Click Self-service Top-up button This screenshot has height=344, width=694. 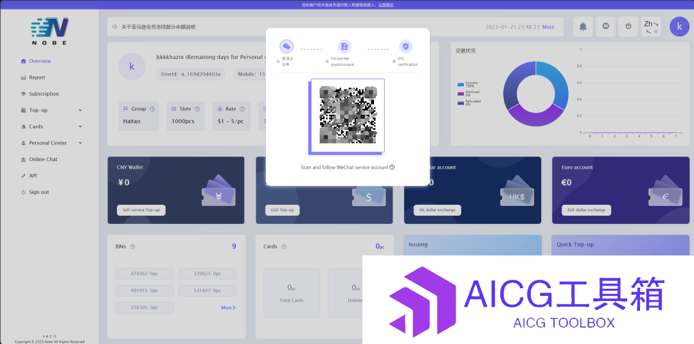click(x=141, y=210)
